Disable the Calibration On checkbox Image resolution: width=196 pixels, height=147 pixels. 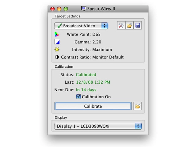coord(79,97)
